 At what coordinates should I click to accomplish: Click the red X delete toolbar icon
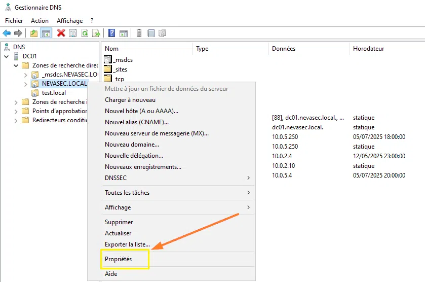(61, 33)
